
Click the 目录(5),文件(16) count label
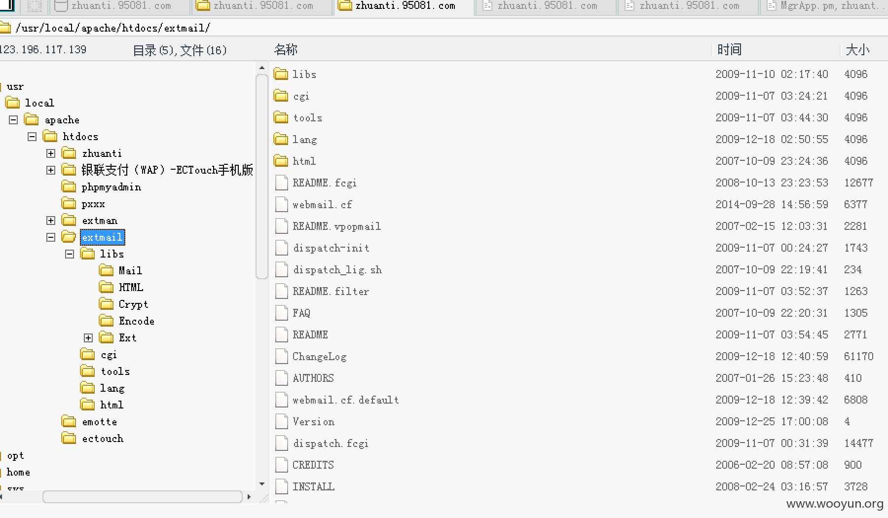tap(180, 50)
